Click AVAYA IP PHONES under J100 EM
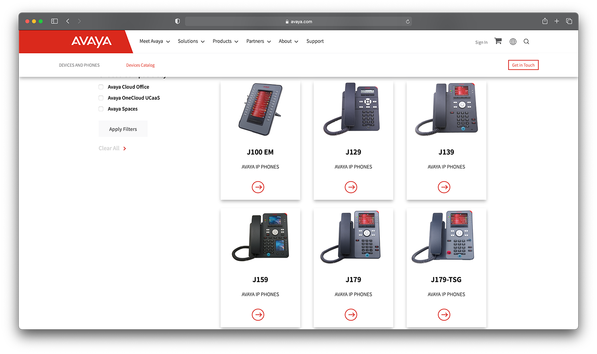The width and height of the screenshot is (597, 354). [x=260, y=167]
